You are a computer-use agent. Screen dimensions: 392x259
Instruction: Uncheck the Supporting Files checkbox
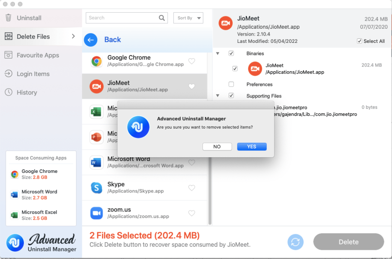231,95
